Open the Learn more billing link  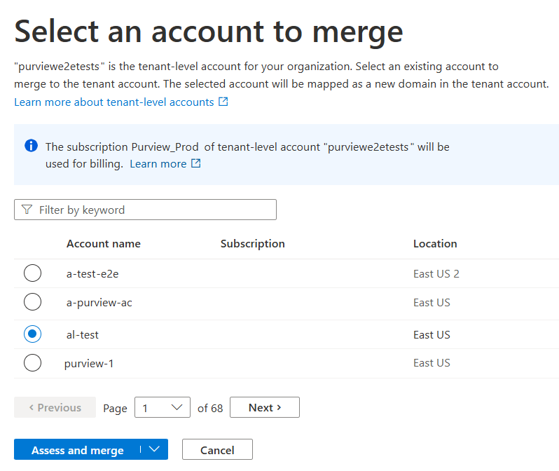[158, 164]
